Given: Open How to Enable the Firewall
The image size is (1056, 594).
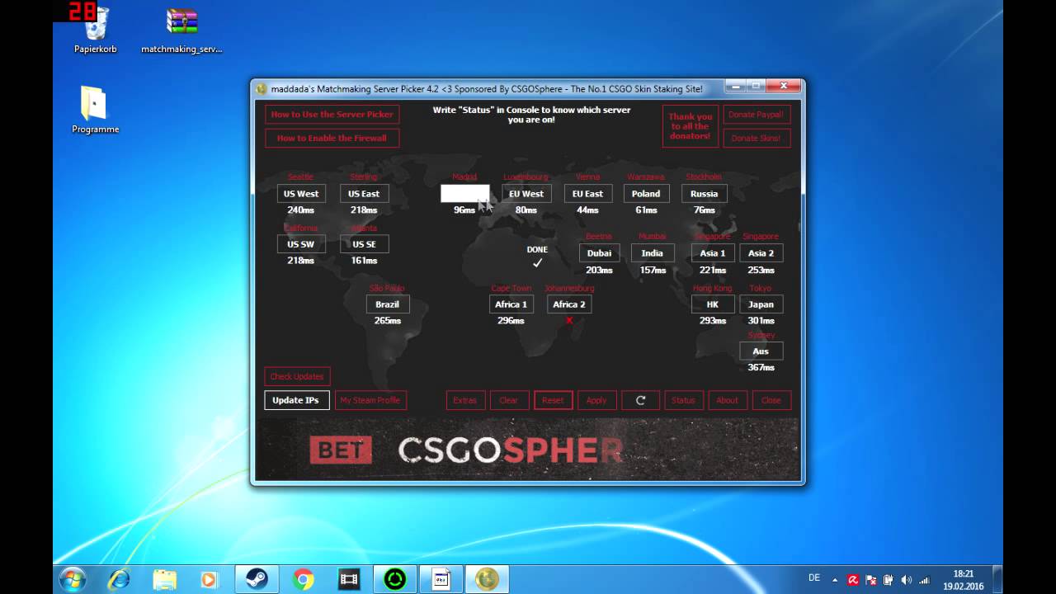Looking at the screenshot, I should tap(332, 138).
